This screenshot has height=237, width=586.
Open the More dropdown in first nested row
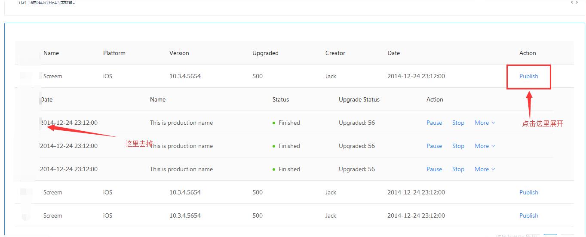[485, 123]
